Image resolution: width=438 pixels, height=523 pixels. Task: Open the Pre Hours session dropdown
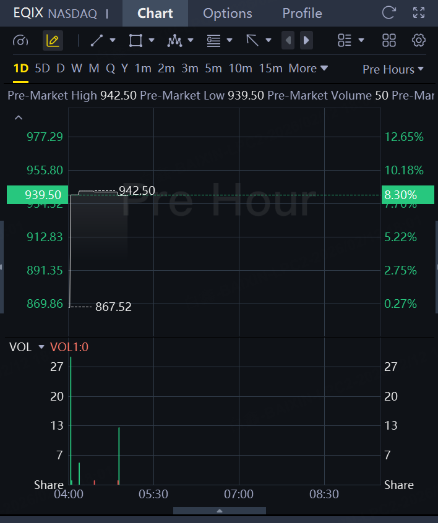[393, 69]
